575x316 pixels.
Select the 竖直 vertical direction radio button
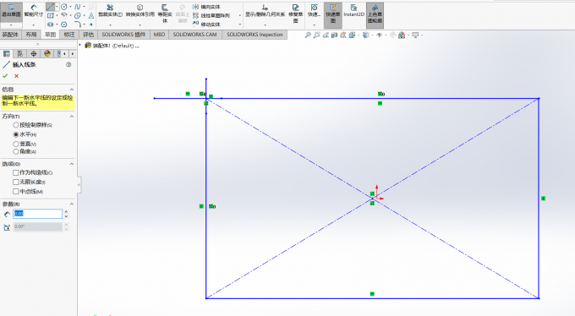pos(16,144)
